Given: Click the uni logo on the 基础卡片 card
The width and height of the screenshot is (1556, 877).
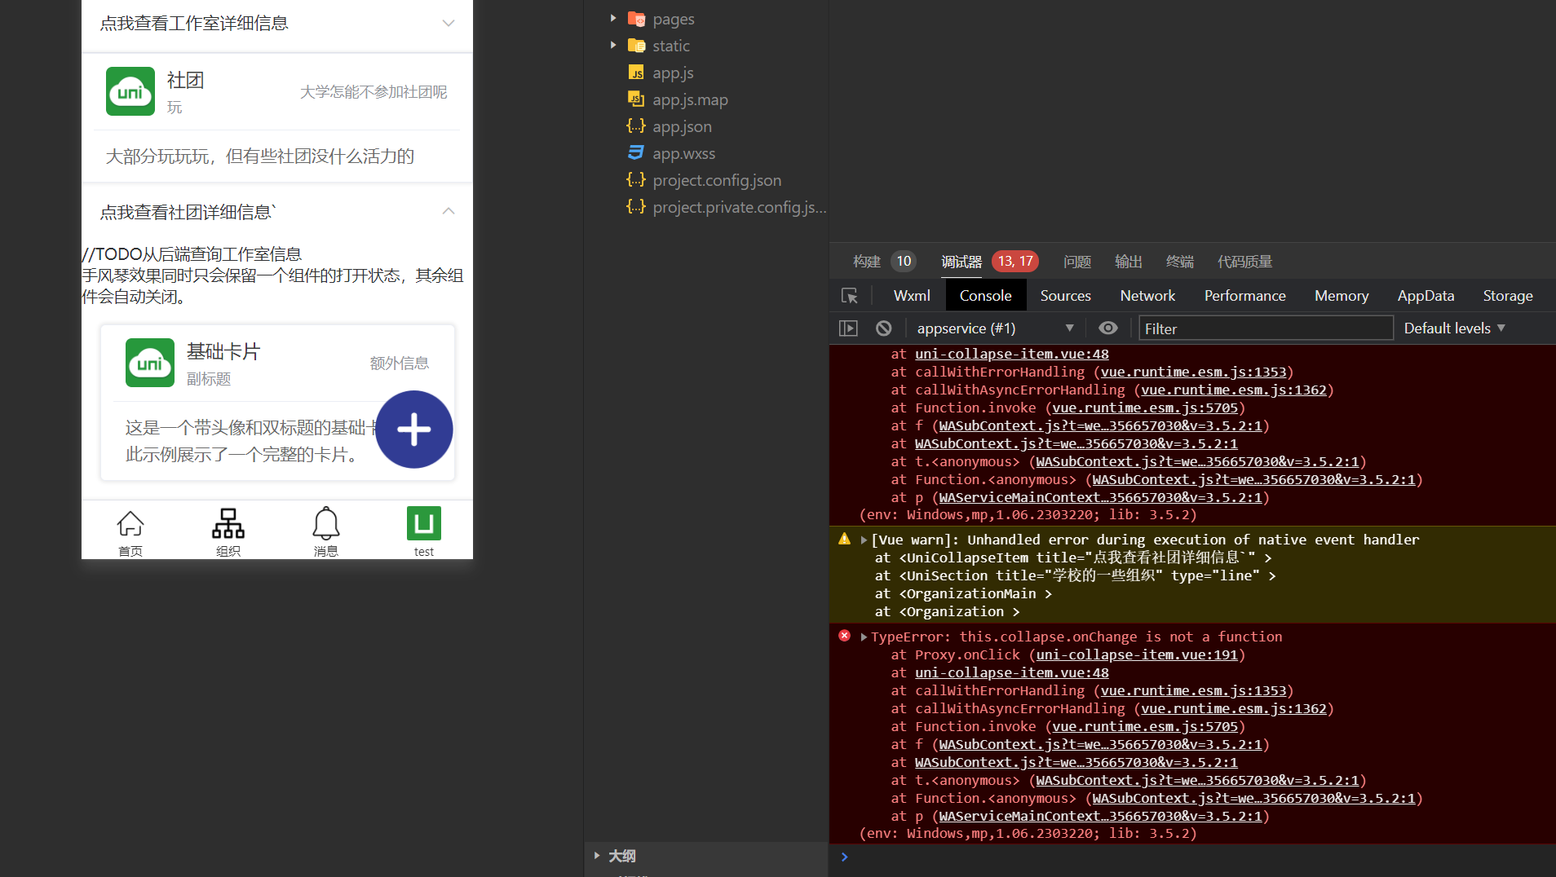Looking at the screenshot, I should click(150, 363).
